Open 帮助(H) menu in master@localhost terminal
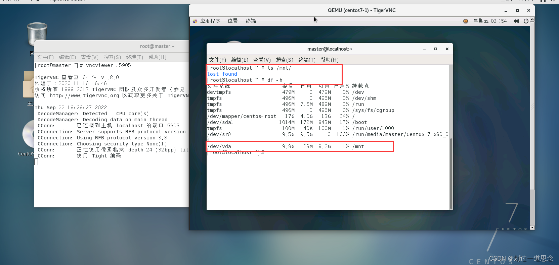This screenshot has width=559, height=265. click(330, 60)
